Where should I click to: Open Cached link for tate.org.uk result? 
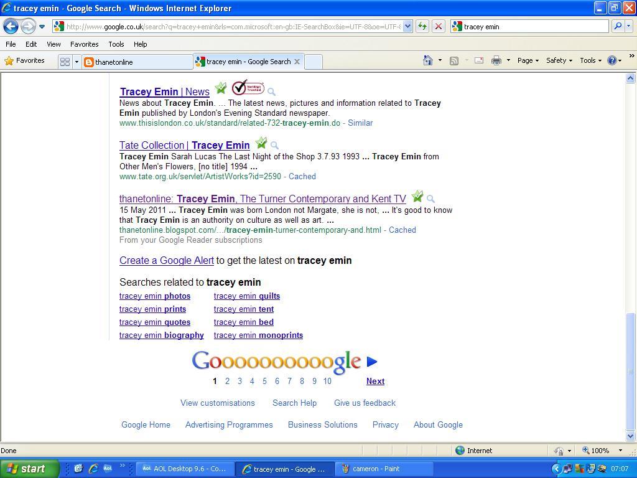pyautogui.click(x=302, y=176)
